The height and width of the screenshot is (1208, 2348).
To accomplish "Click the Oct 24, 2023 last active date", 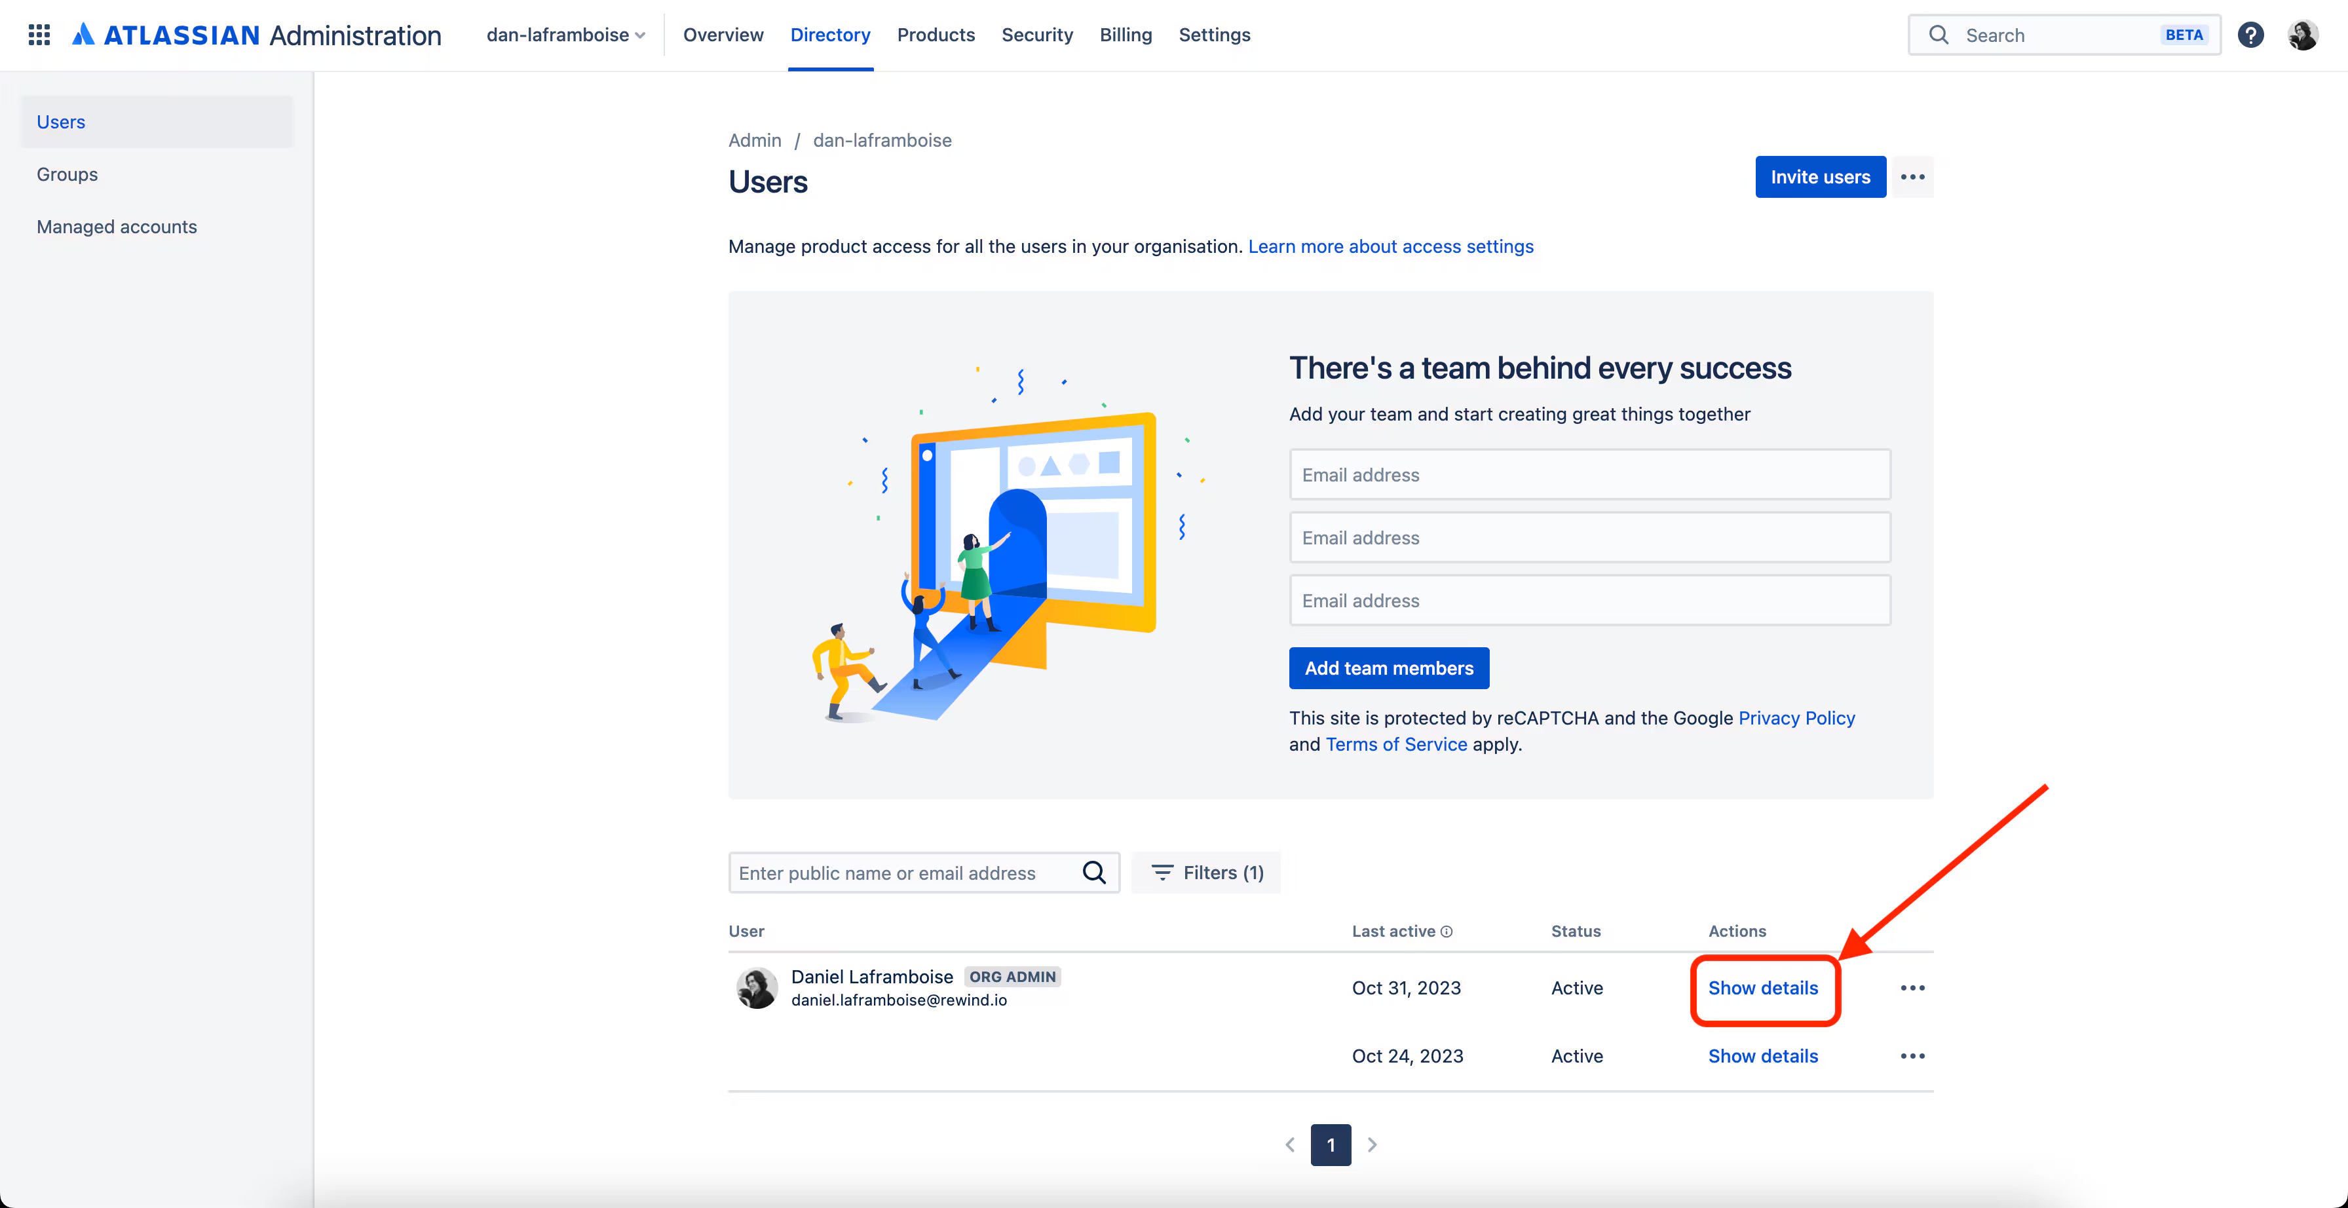I will coord(1407,1056).
